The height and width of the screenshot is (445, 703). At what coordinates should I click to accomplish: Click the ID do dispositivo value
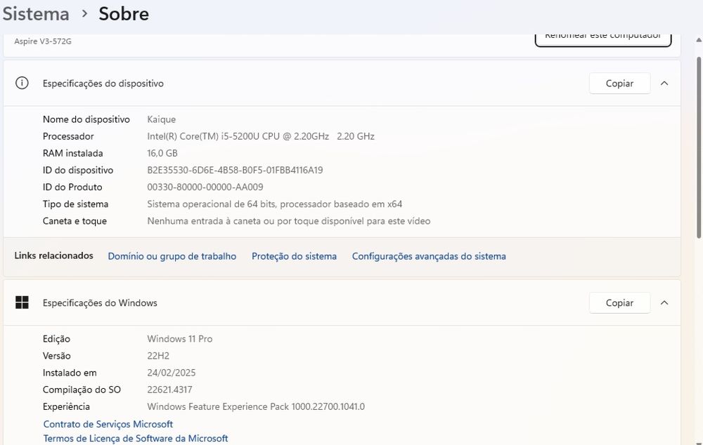[235, 170]
